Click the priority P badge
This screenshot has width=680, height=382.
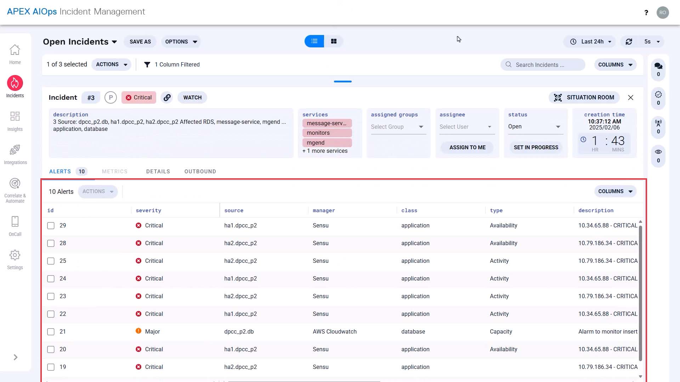pyautogui.click(x=110, y=98)
